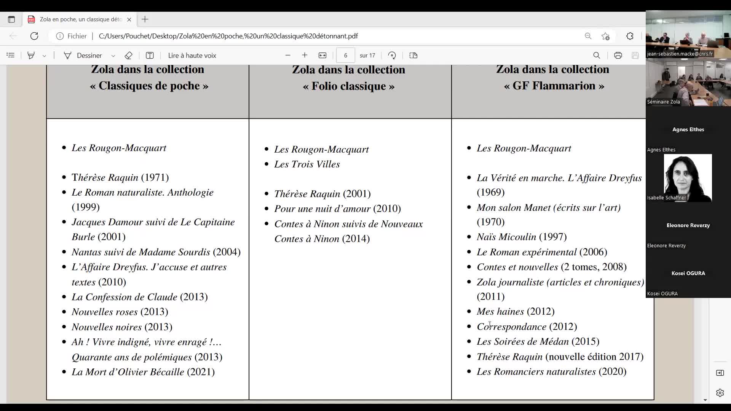This screenshot has width=731, height=411.
Task: Click 'Contes et nouvelles (2 tomes, 2008)'
Action: point(552,267)
